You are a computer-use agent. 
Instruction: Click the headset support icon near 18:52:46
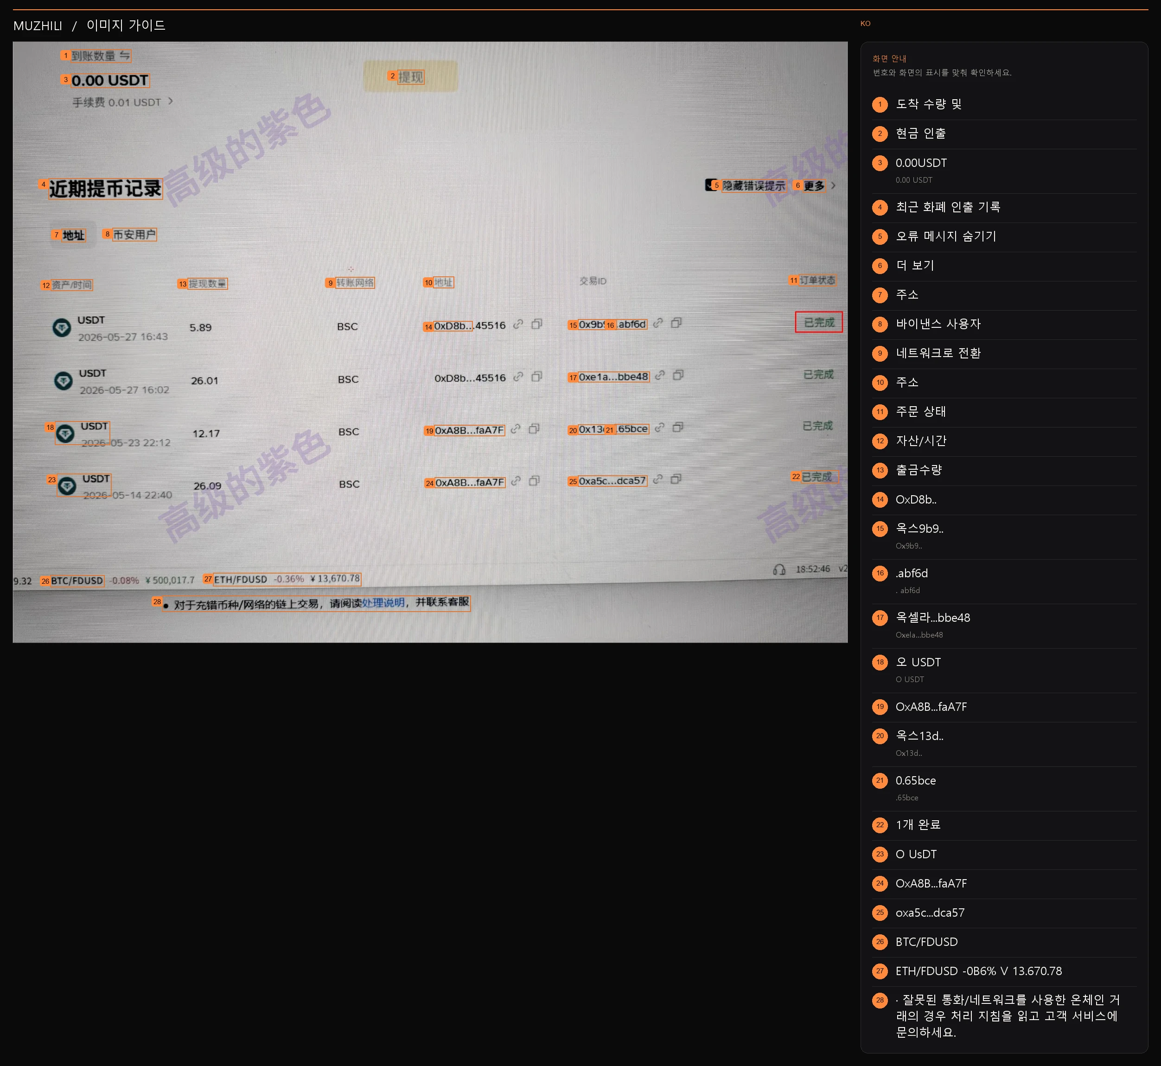(778, 570)
